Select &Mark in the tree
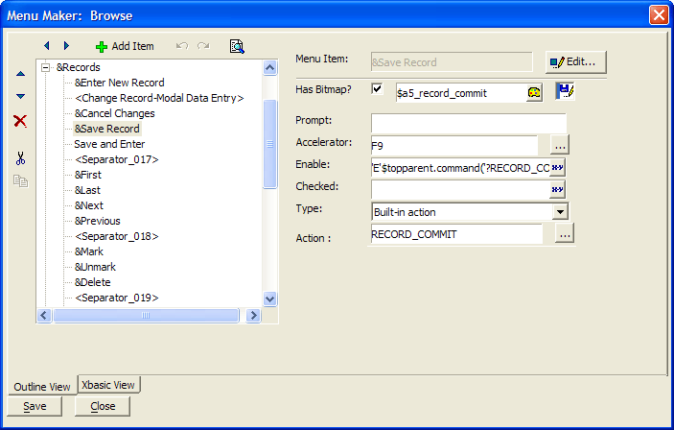Viewport: 674px width, 430px height. point(88,251)
